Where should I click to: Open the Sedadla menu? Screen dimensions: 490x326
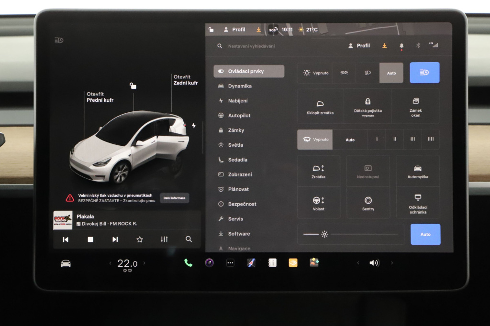point(249,160)
